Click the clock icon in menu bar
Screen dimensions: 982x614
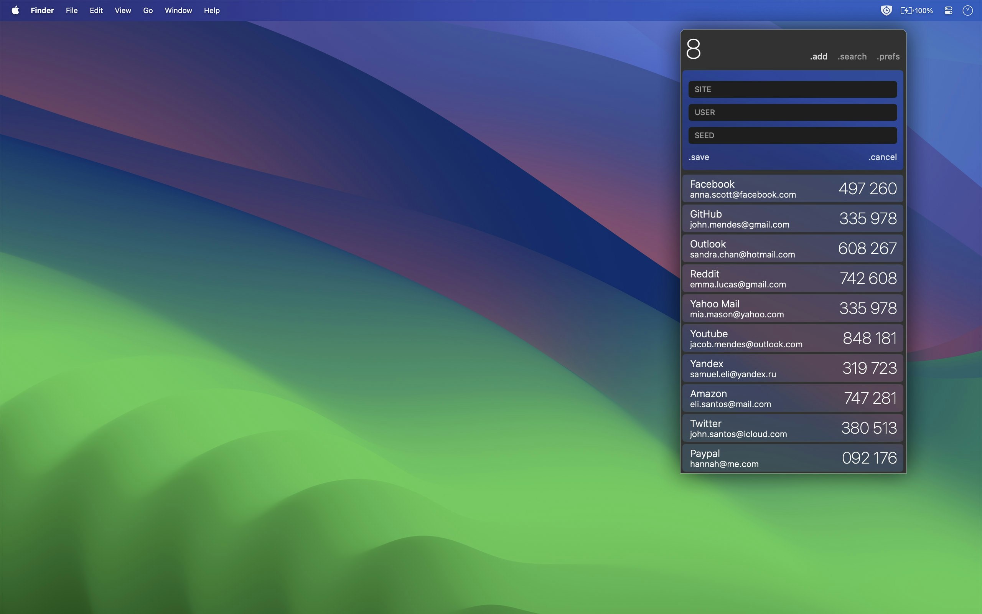[968, 11]
